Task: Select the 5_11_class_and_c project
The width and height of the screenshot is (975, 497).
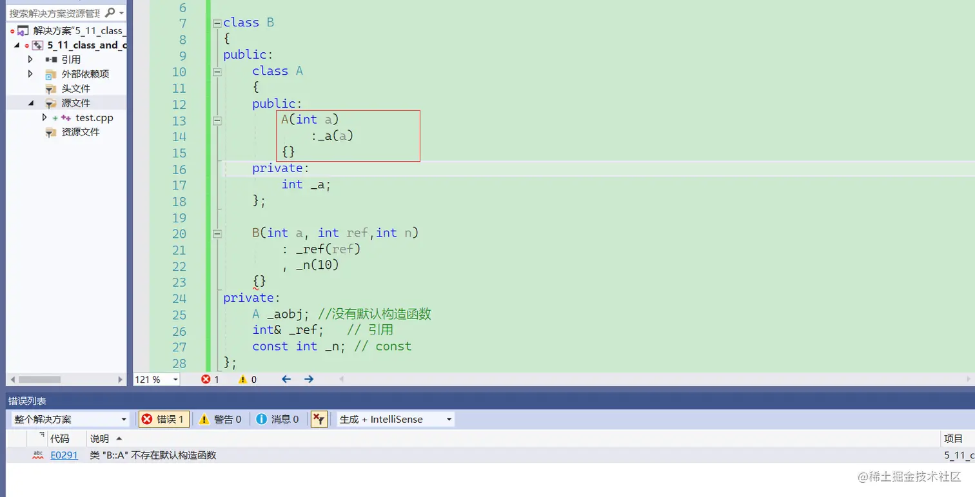Action: click(86, 45)
